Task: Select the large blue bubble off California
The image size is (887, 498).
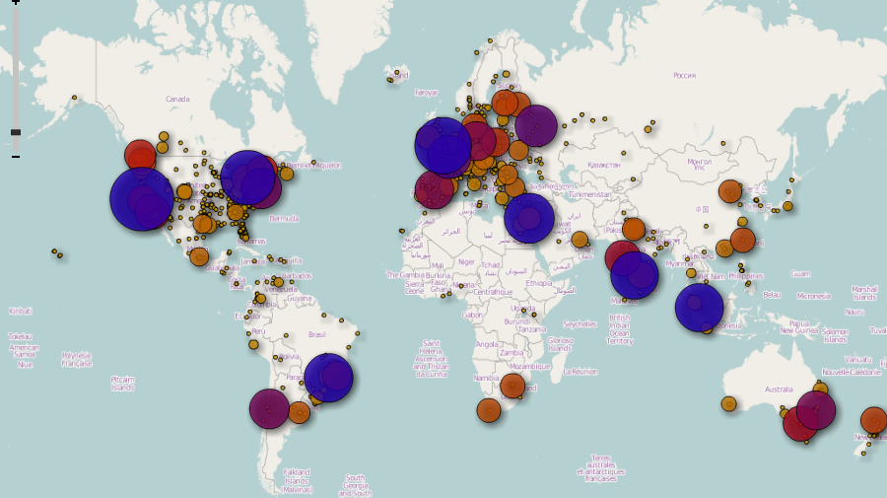Action: [x=141, y=198]
